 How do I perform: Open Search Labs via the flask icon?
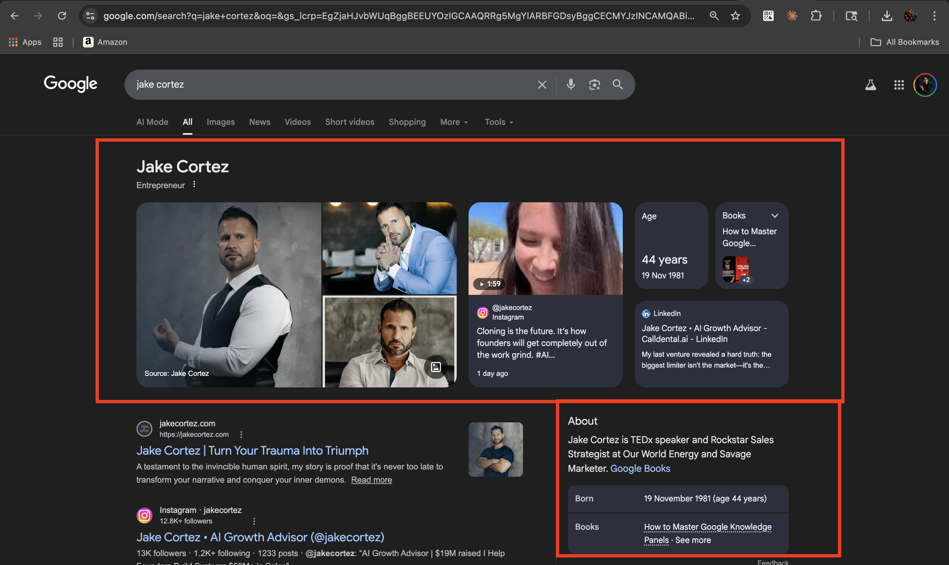coord(871,85)
